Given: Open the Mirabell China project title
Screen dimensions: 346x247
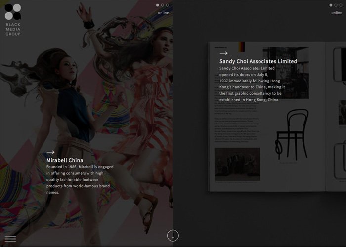Looking at the screenshot, I should 65,160.
